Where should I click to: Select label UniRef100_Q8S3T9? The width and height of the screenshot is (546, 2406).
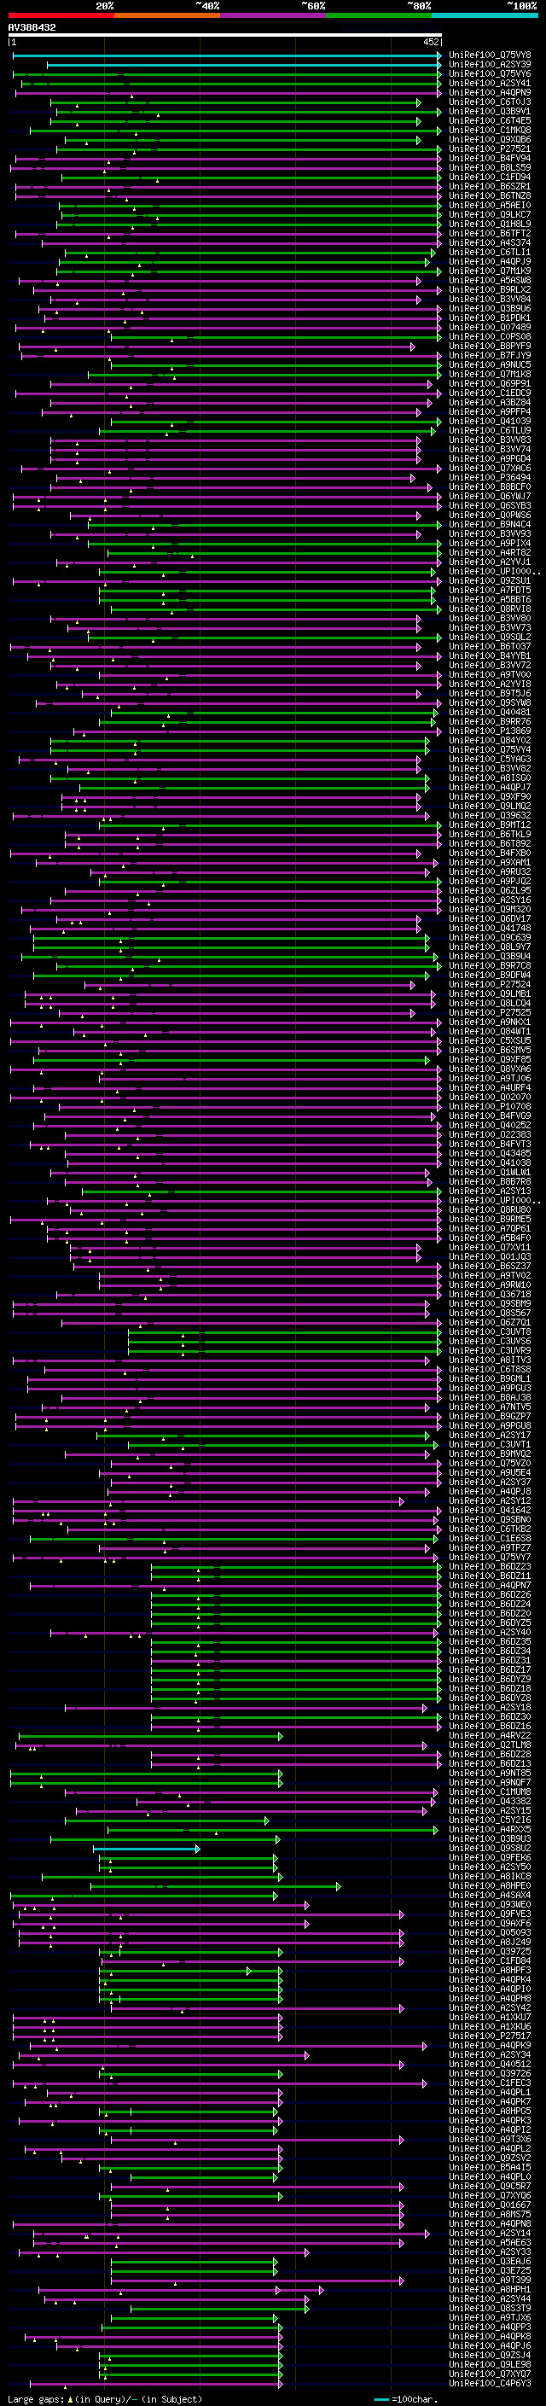[x=490, y=2307]
